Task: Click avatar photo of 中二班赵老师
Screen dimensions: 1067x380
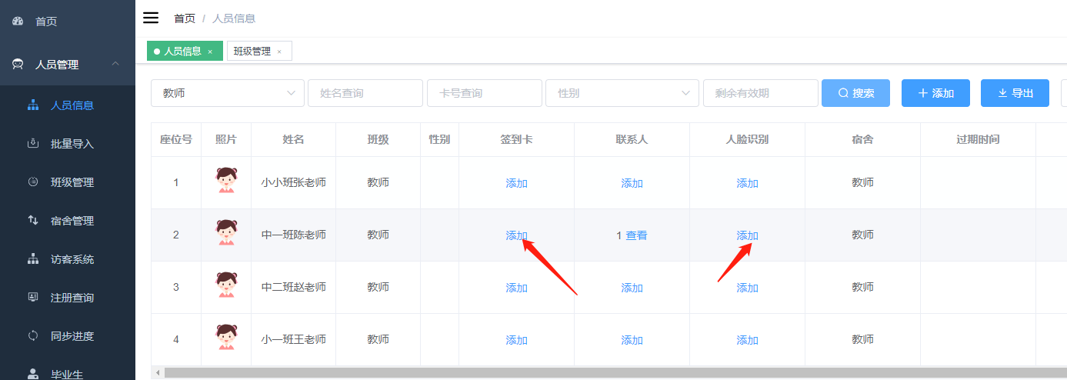Action: point(226,286)
